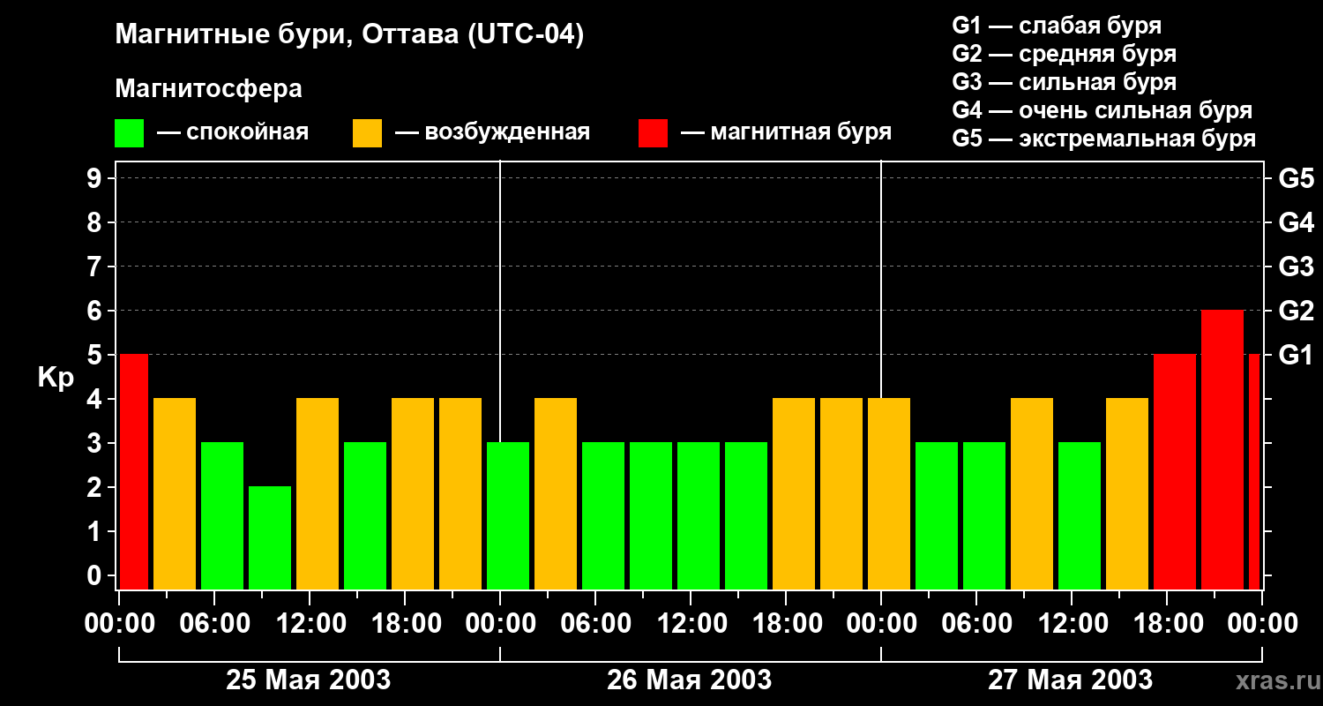Click the 'Kp' axis label
The image size is (1323, 706).
pos(56,378)
